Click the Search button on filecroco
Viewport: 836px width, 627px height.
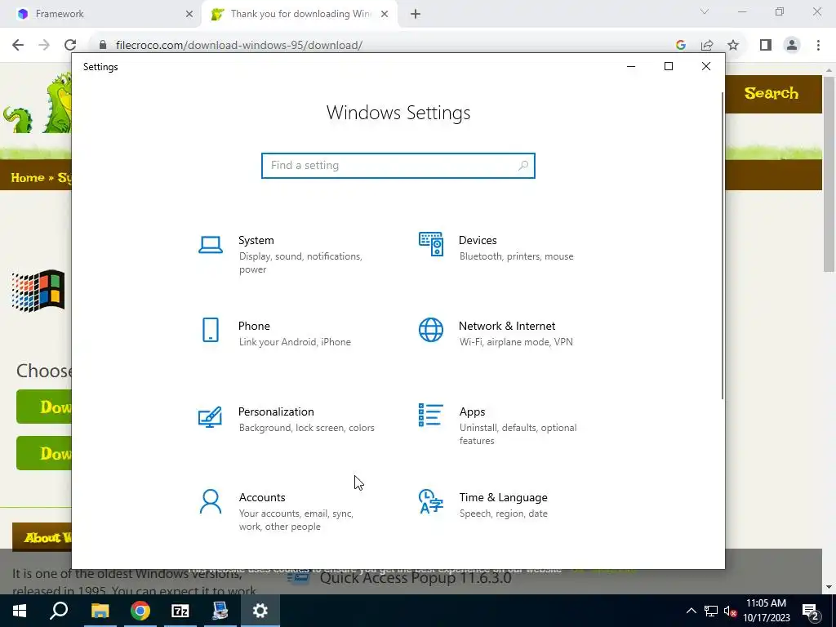click(772, 93)
